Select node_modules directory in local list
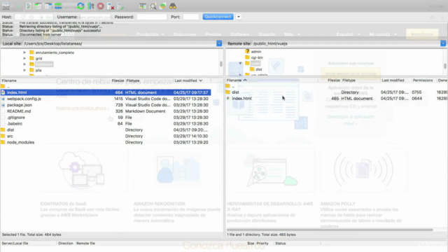The image size is (448, 252). click(x=106, y=142)
